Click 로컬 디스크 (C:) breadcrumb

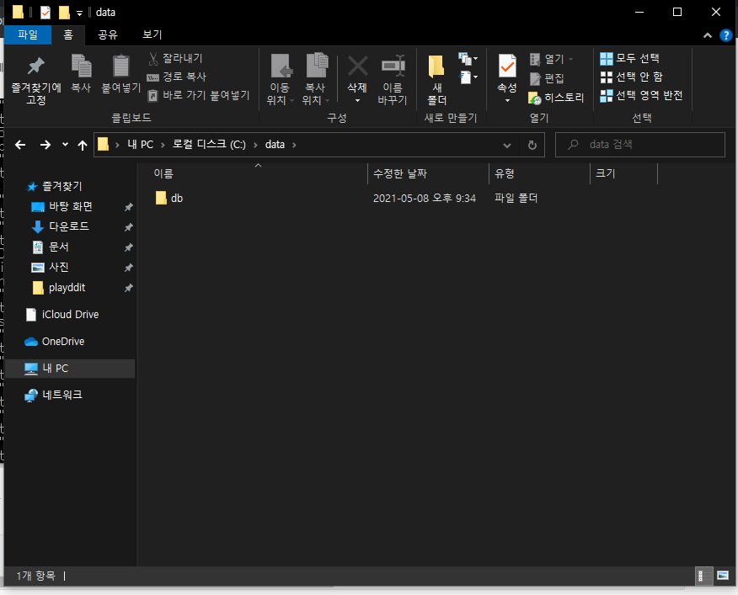[209, 145]
